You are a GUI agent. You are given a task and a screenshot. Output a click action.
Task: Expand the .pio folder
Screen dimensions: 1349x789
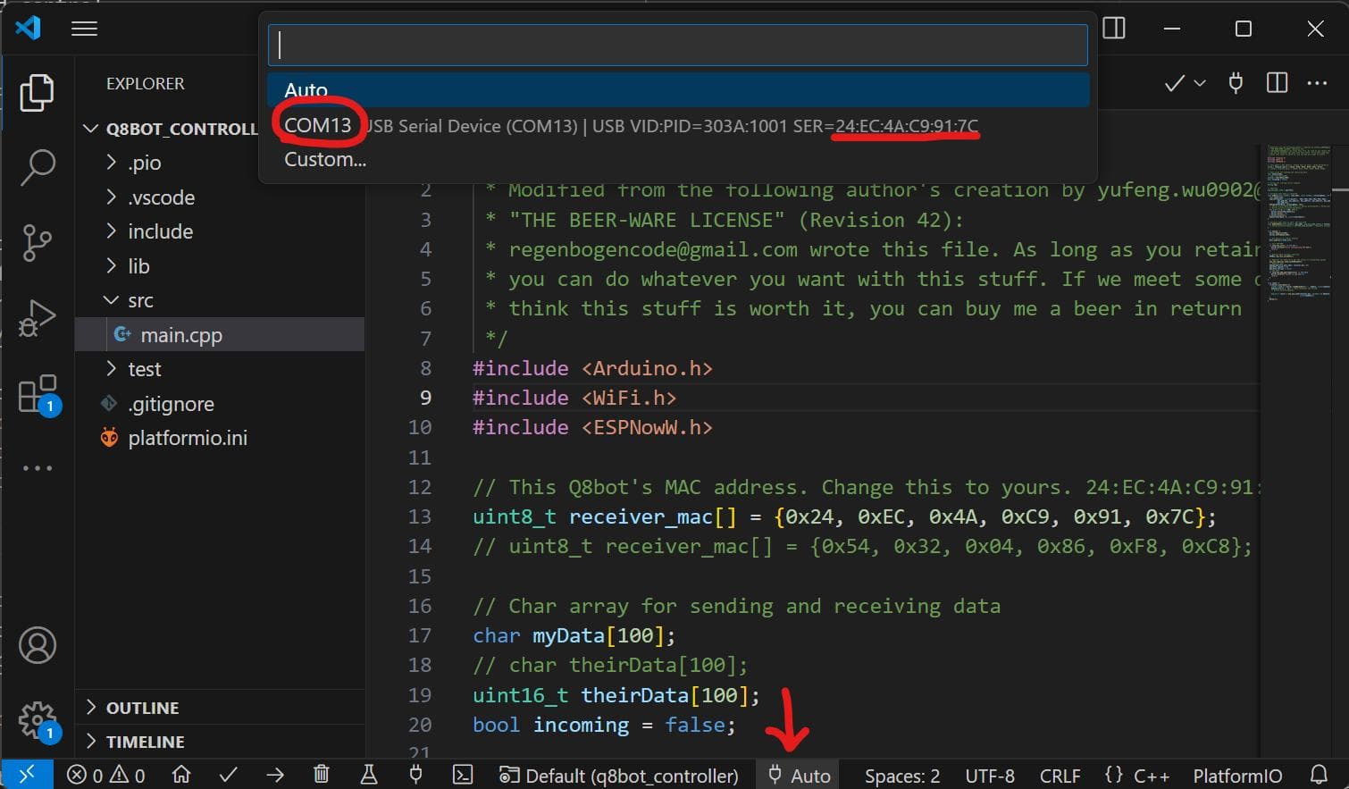(221, 163)
